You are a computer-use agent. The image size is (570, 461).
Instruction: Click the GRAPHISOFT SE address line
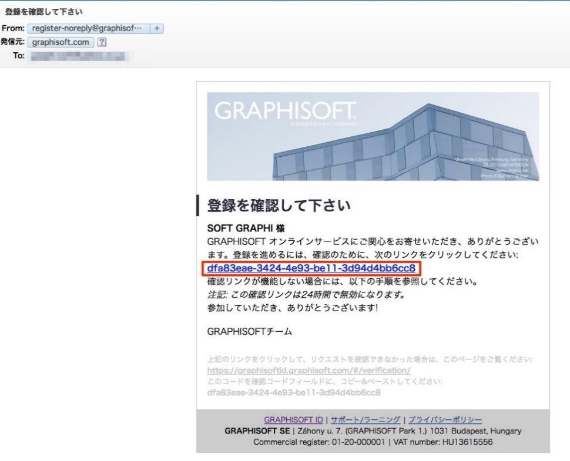point(373,431)
